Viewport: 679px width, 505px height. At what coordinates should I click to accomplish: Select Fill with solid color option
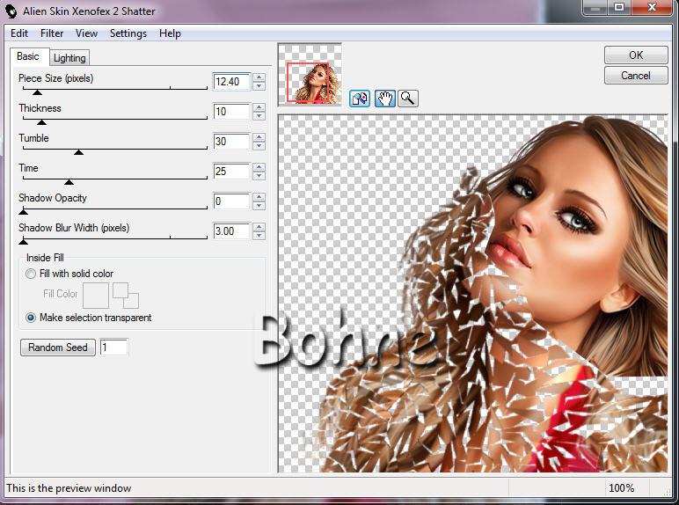[31, 274]
